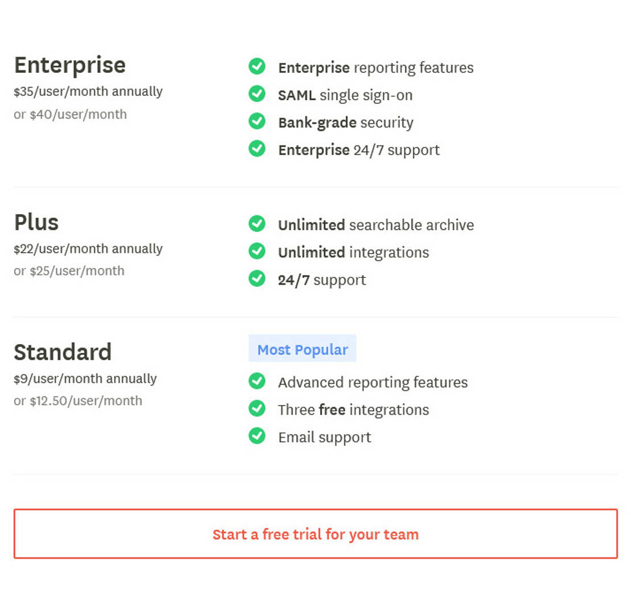Click checkmark beside Enterprise 24/7 support
Image resolution: width=631 pixels, height=589 pixels.
(257, 149)
